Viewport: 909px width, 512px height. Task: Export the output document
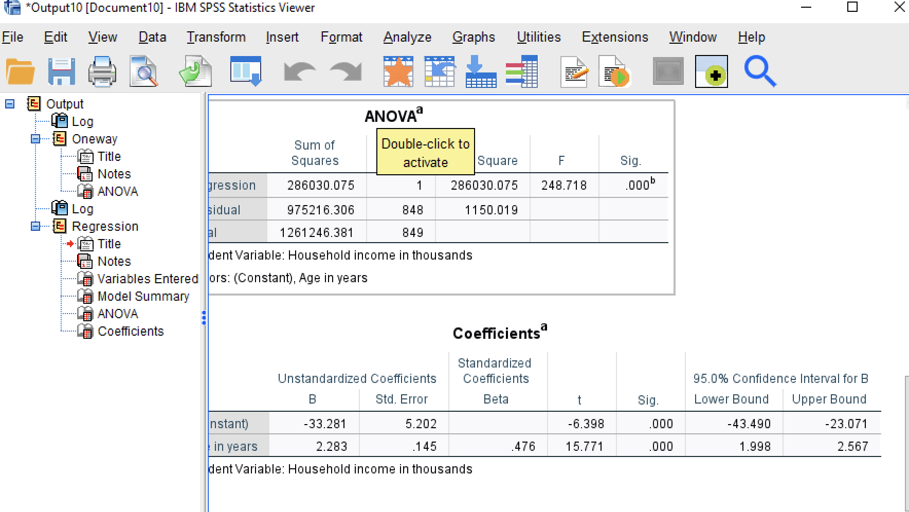(x=195, y=72)
